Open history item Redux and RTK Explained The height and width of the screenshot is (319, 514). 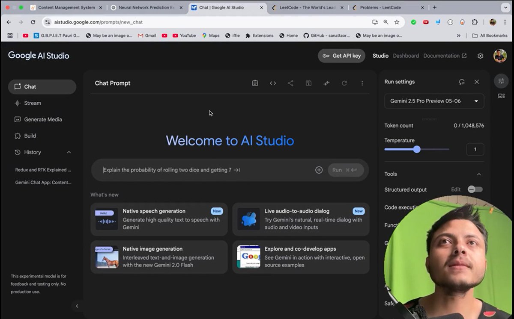[x=43, y=170]
